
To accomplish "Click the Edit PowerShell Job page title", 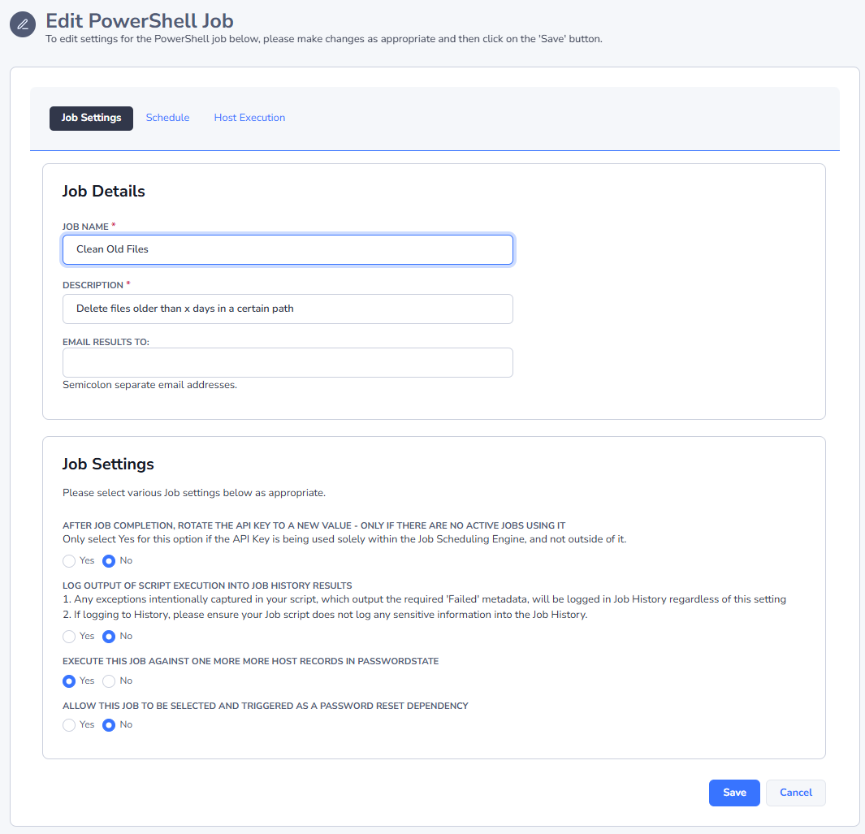I will tap(140, 20).
